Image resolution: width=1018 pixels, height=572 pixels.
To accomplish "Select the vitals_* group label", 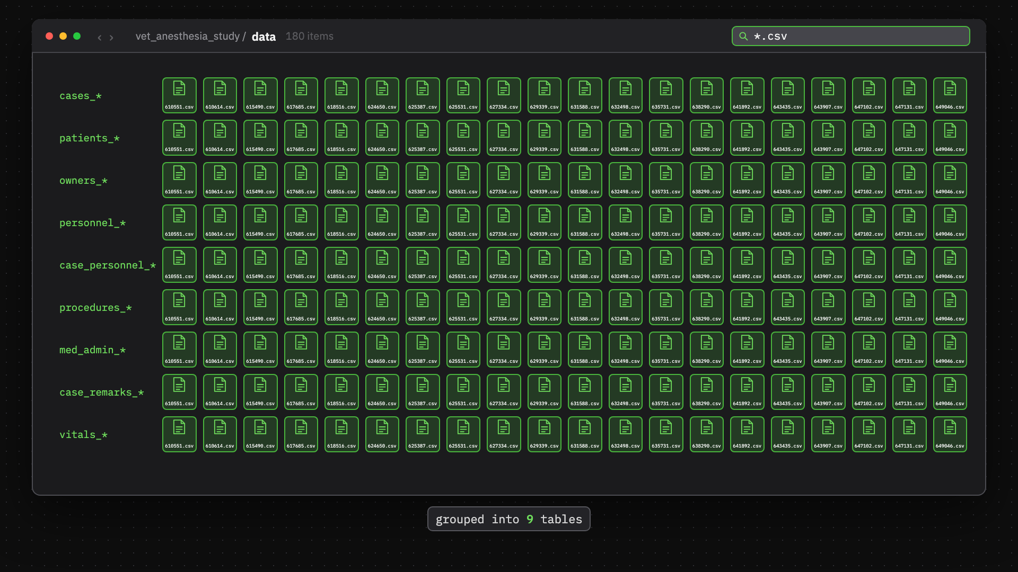I will (84, 435).
